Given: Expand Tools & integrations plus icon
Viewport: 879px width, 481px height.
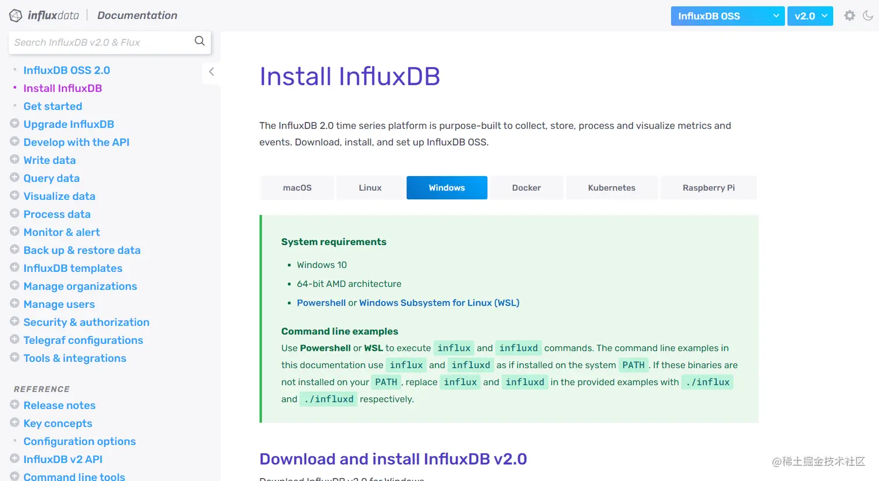Looking at the screenshot, I should [15, 357].
